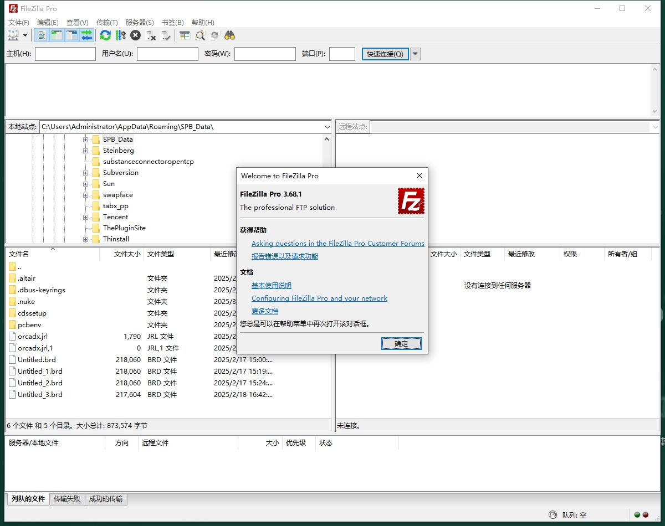Click the 端口(P) port field
Screen dimensions: 665x526
342,54
